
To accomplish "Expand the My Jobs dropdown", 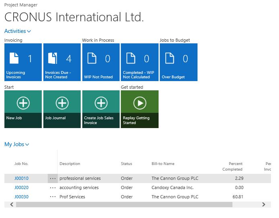I will (17, 144).
